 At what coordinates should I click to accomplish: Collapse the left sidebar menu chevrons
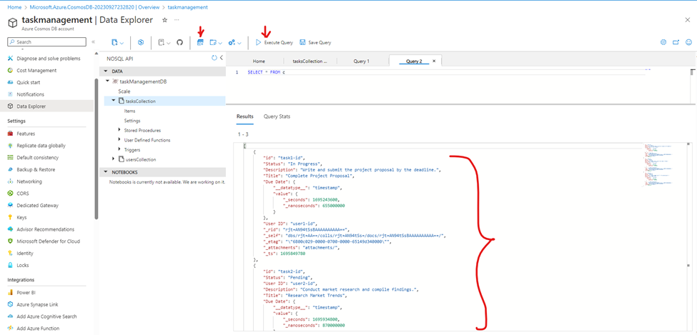pos(94,41)
